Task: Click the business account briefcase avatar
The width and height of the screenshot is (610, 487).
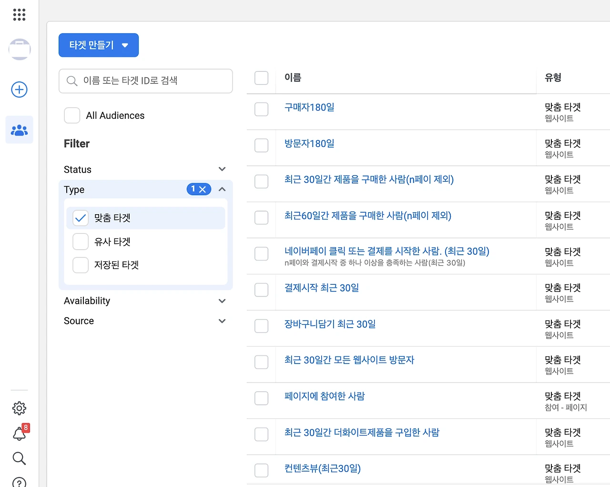Action: coord(20,49)
